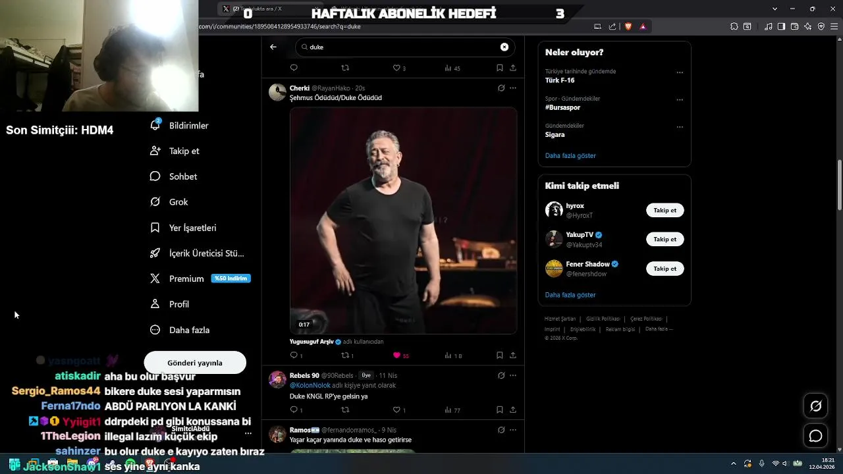Image resolution: width=843 pixels, height=474 pixels.
Task: Share Cherki's video post
Action: tap(513, 355)
